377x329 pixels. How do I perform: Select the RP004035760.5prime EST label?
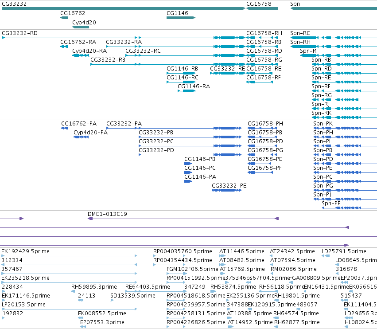pos(183,251)
